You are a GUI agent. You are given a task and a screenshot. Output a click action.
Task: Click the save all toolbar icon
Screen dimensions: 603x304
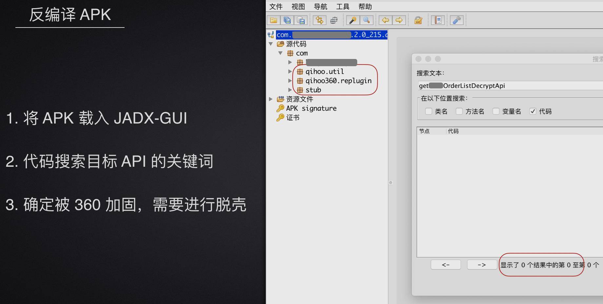coord(287,20)
